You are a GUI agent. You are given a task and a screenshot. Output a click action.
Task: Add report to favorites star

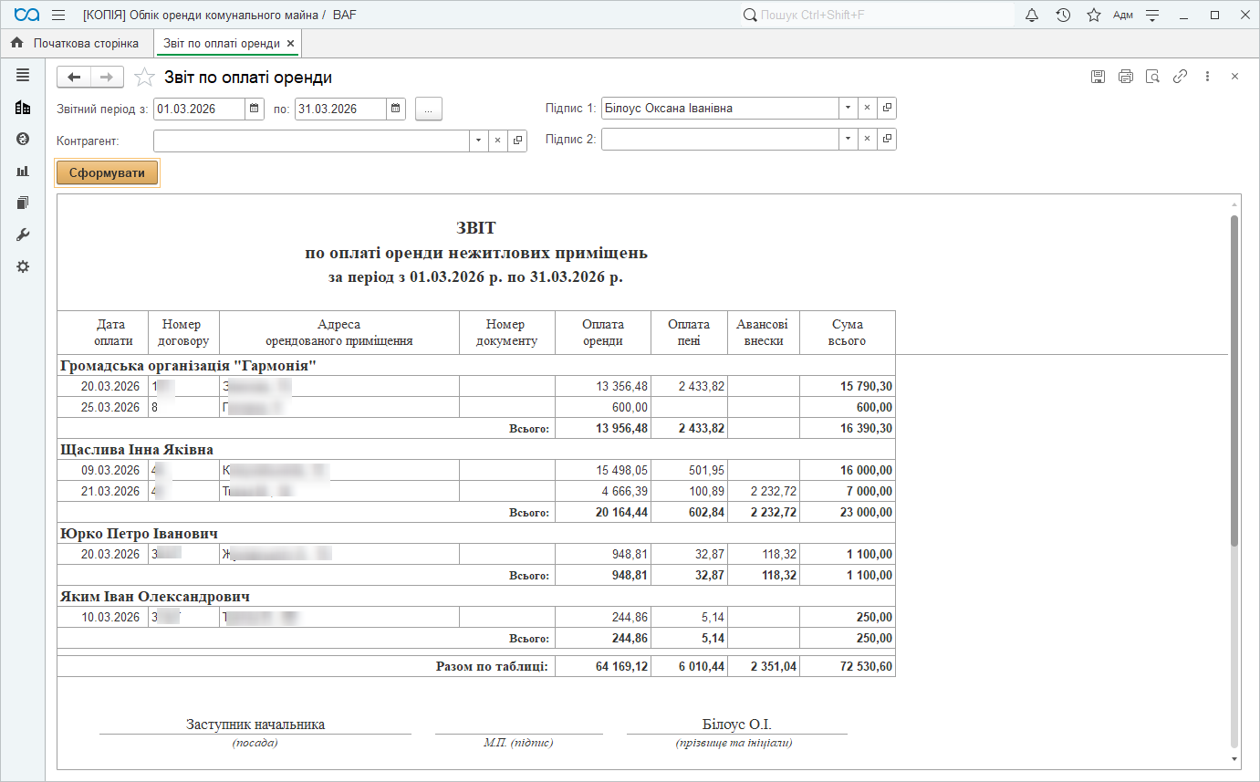(x=143, y=78)
